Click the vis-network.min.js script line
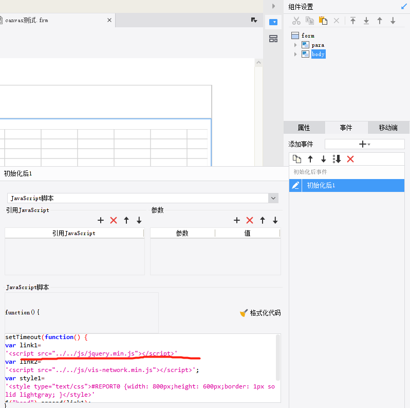 [x=102, y=370]
